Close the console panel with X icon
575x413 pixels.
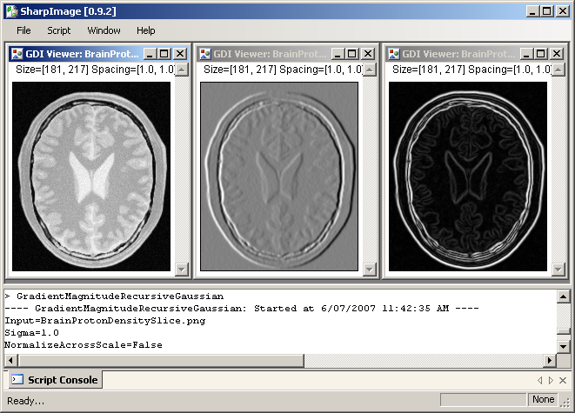[564, 380]
